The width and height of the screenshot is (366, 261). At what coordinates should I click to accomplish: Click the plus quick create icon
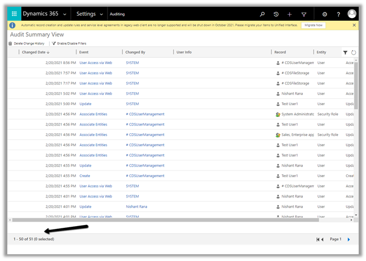click(x=289, y=14)
